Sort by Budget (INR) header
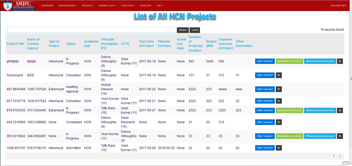 (x=211, y=44)
